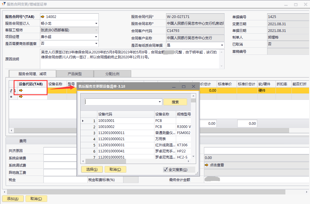Click the arrow icon next to 点击查看
The width and height of the screenshot is (310, 204).
[206, 165]
